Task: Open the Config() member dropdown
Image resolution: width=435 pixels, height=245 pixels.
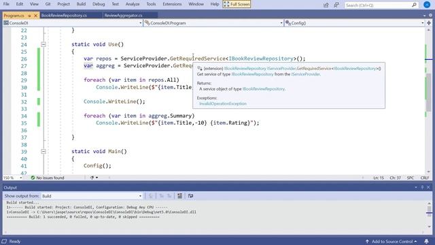Action: 355,23
